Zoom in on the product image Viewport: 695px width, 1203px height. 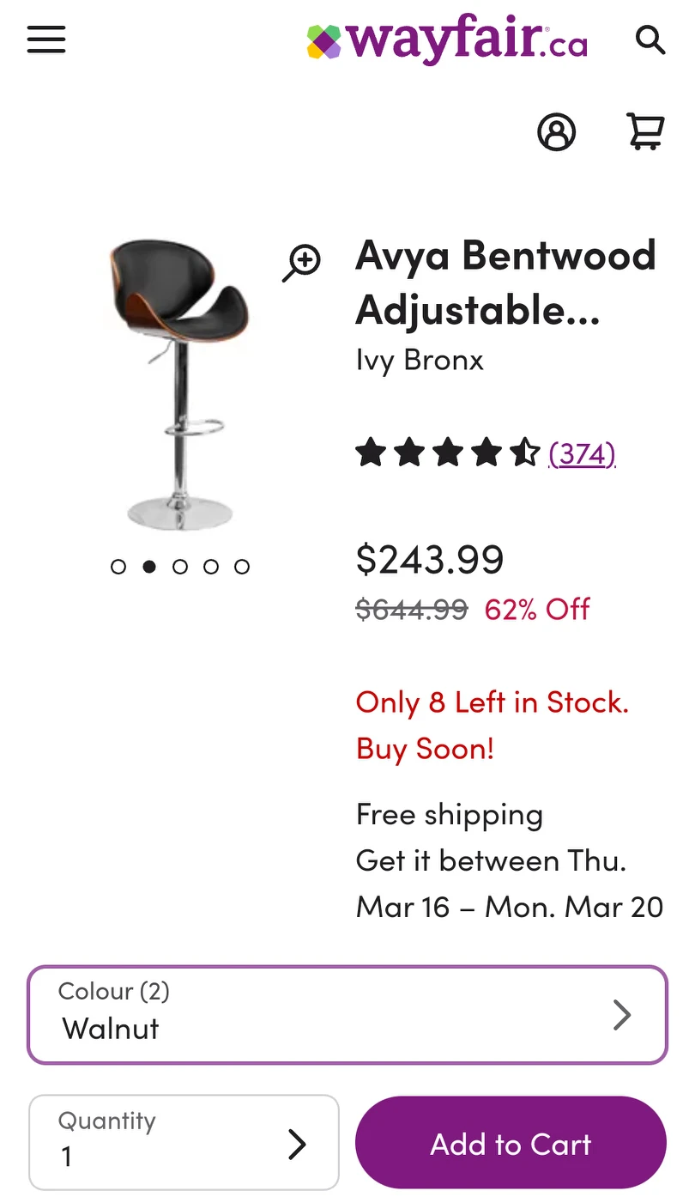[302, 263]
